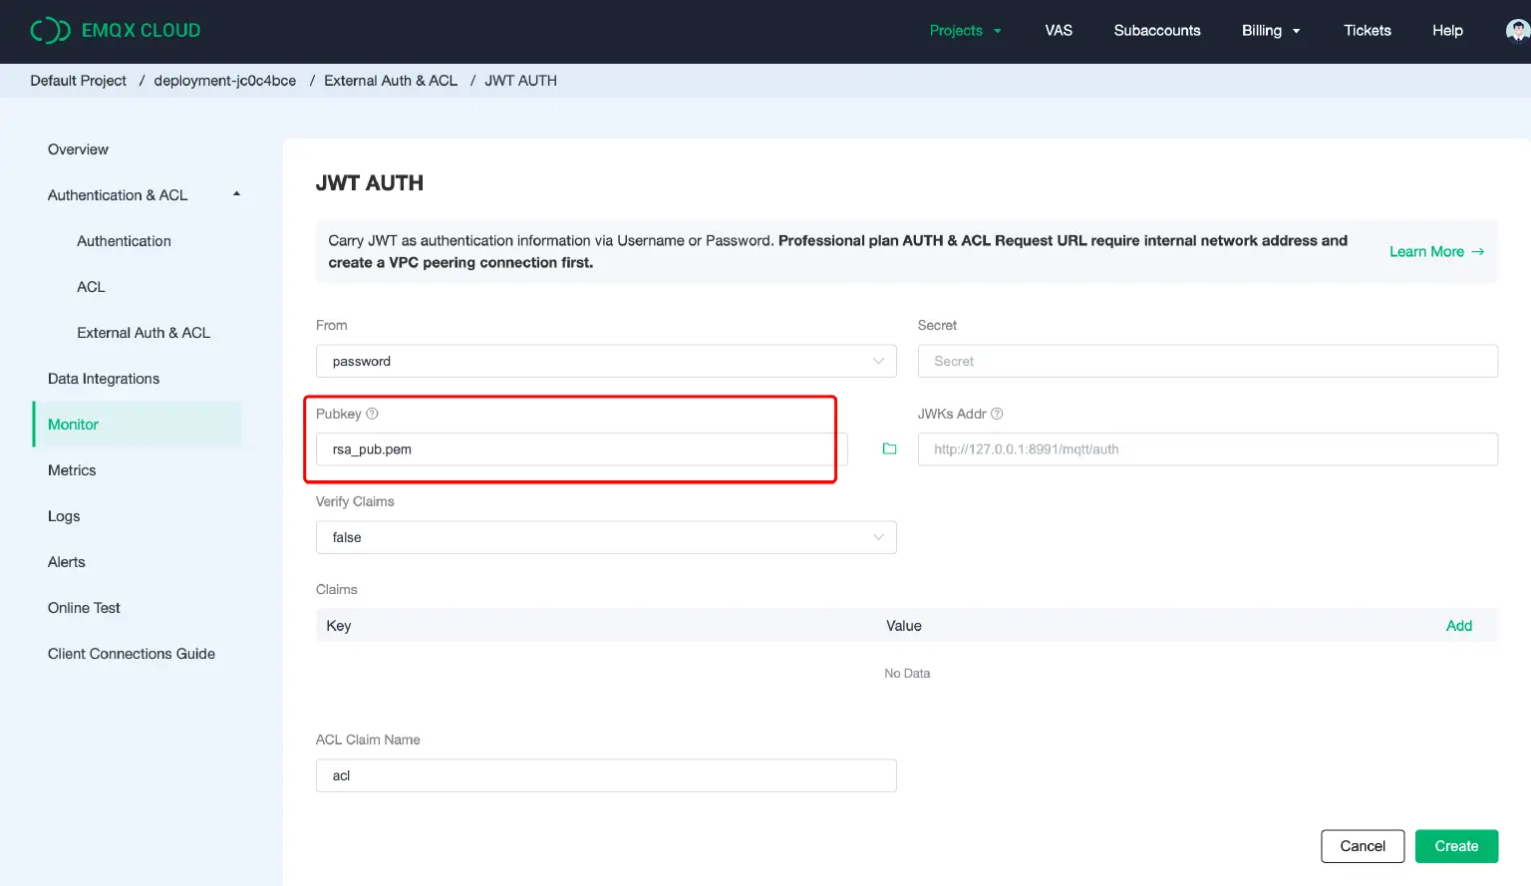Browse for a Pubkey file via folder icon
This screenshot has height=886, width=1531.
889,449
